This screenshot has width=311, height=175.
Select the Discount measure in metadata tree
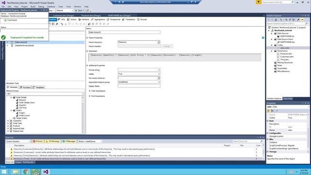(x=22, y=100)
